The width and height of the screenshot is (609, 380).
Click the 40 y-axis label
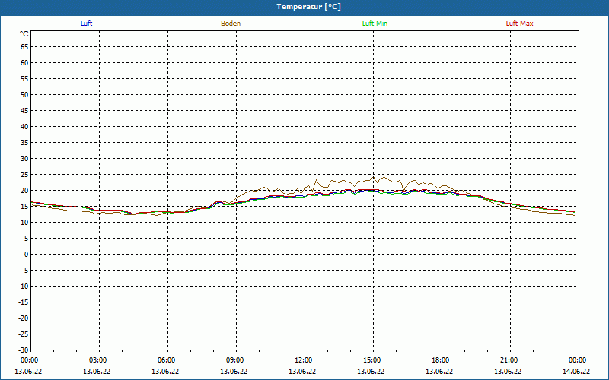(24, 127)
